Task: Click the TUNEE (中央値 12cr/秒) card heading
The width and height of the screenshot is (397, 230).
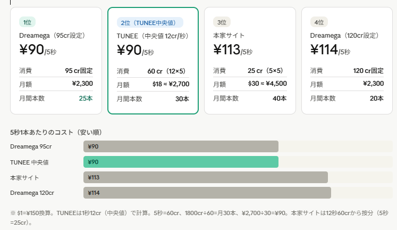Action: 151,36
